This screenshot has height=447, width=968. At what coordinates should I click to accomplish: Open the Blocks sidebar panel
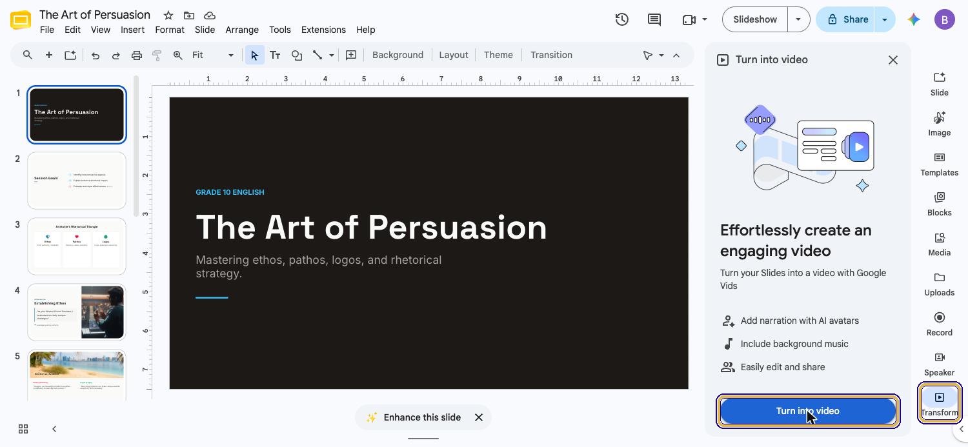point(939,204)
